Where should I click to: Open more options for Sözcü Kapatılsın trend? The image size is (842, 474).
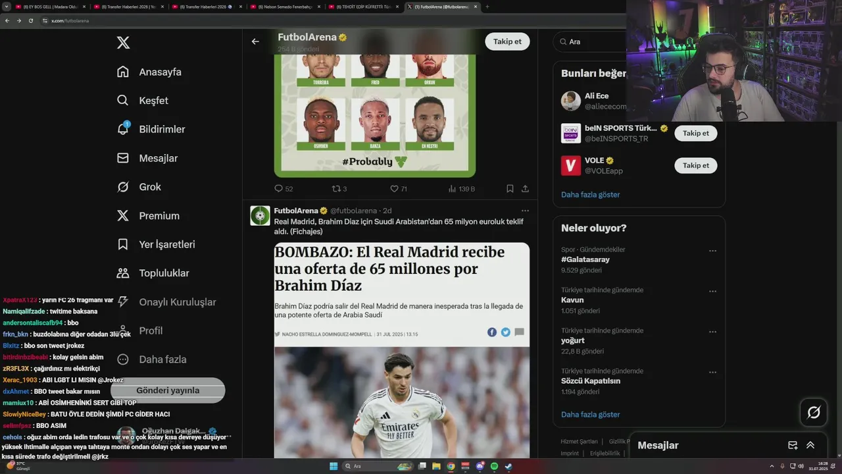tap(712, 373)
